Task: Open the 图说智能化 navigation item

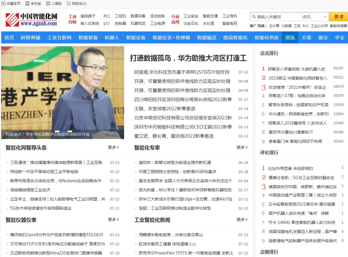Action: click(x=235, y=37)
